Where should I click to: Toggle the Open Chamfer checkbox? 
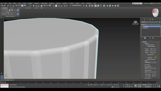147,55
